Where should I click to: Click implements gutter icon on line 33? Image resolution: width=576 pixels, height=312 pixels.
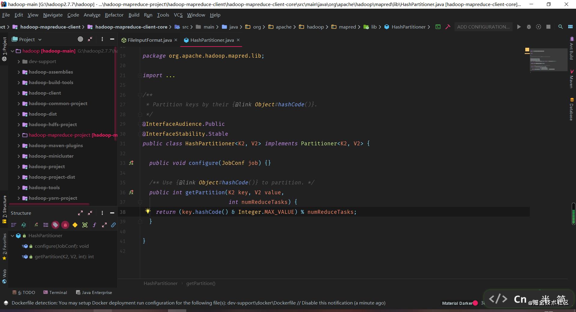[131, 163]
